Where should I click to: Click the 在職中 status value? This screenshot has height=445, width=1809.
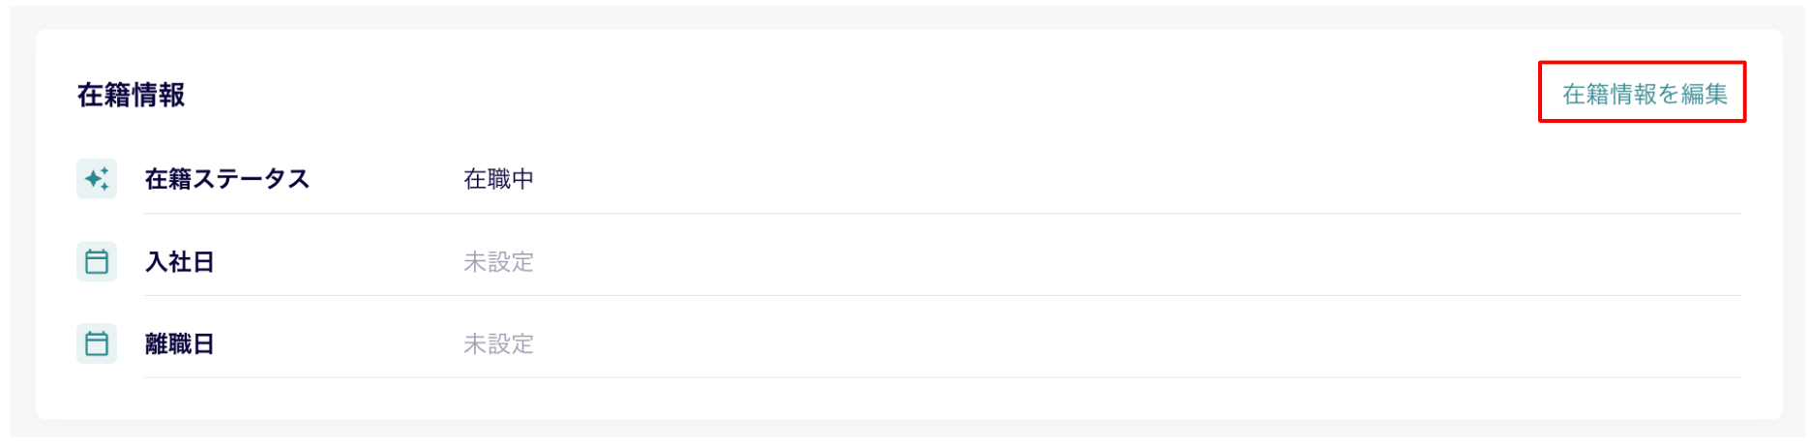(499, 179)
